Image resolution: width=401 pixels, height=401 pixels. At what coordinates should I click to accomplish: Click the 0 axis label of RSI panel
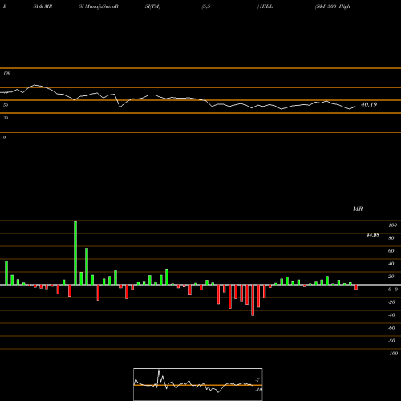point(4,137)
